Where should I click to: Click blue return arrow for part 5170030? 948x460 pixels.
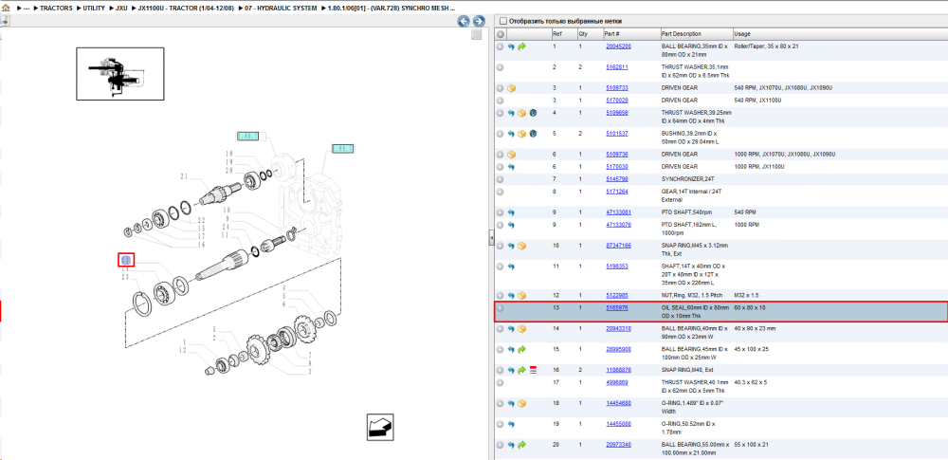click(x=511, y=167)
